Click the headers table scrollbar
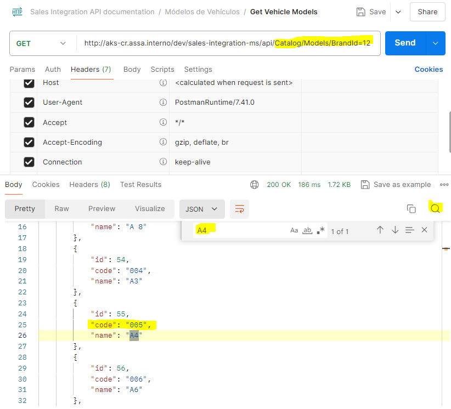This screenshot has width=451, height=409. pyautogui.click(x=449, y=132)
